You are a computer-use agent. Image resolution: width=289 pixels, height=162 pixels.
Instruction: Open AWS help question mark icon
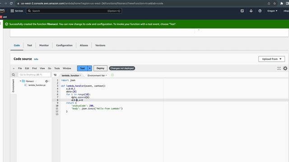(x=260, y=11)
